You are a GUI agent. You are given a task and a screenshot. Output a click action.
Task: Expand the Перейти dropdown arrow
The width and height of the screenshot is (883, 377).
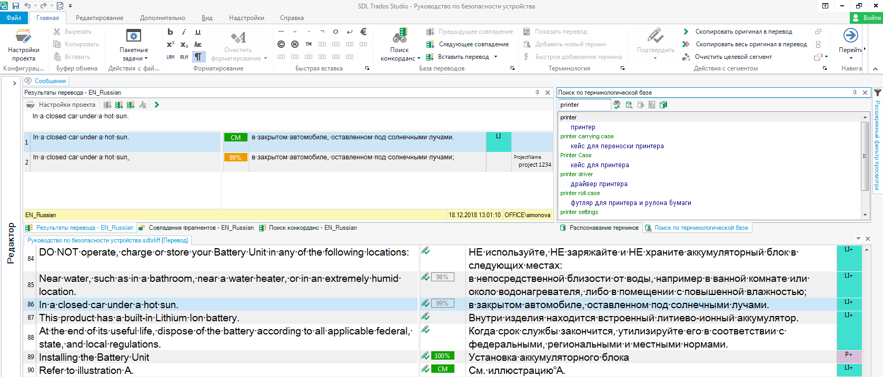pos(851,58)
